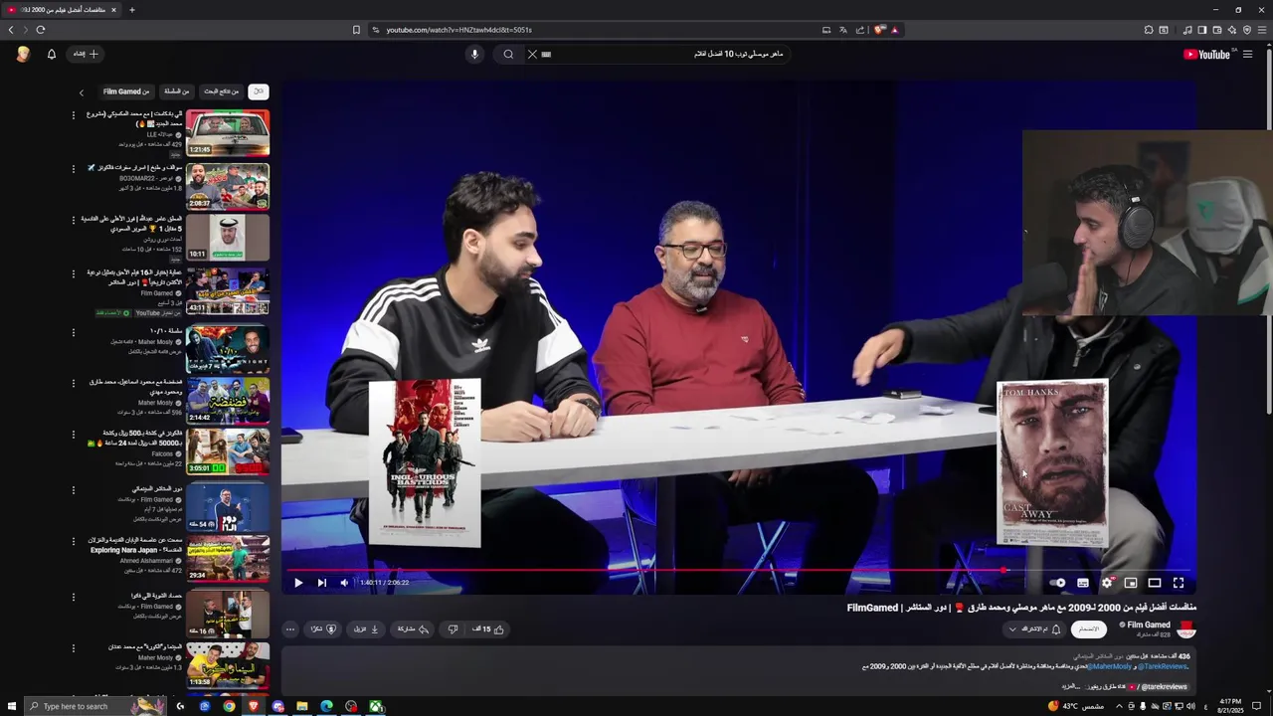Select the 'from search results' chip
This screenshot has height=716, width=1273.
(x=221, y=91)
